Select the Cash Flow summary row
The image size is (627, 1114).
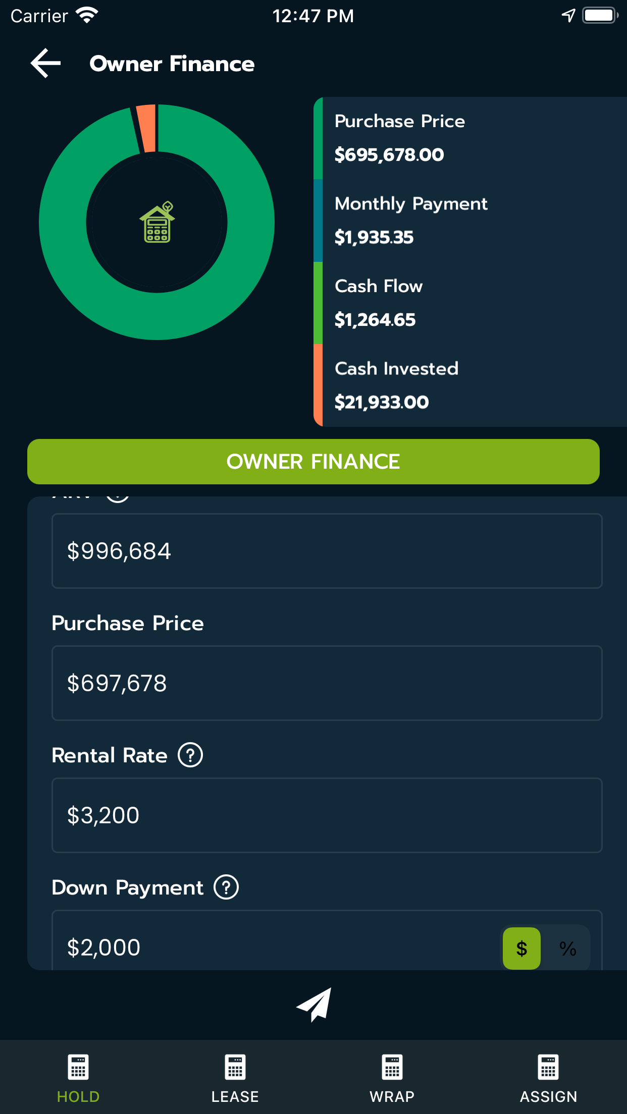coord(469,303)
